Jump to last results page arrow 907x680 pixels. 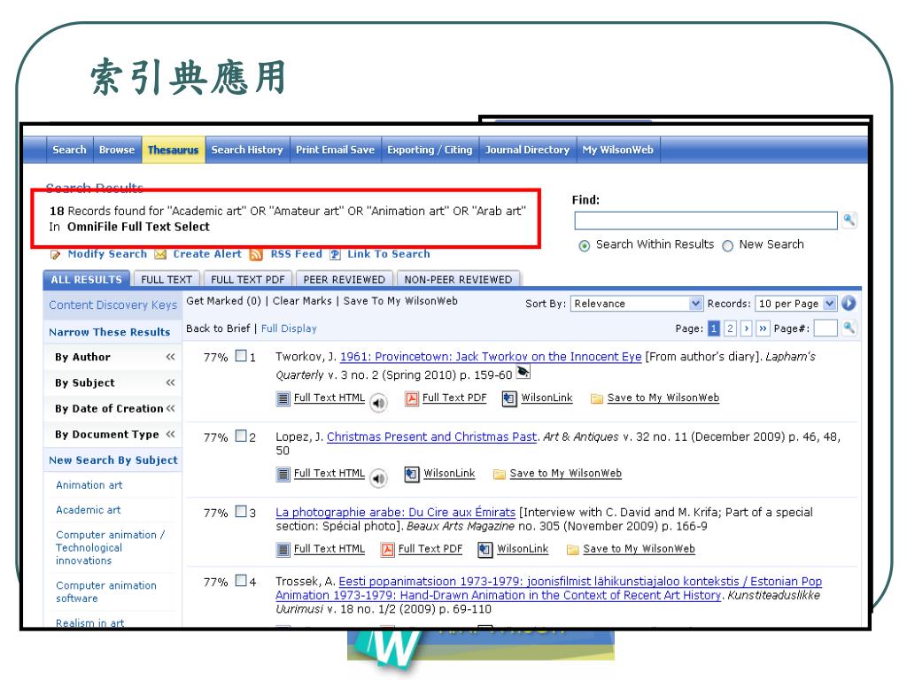pos(763,328)
